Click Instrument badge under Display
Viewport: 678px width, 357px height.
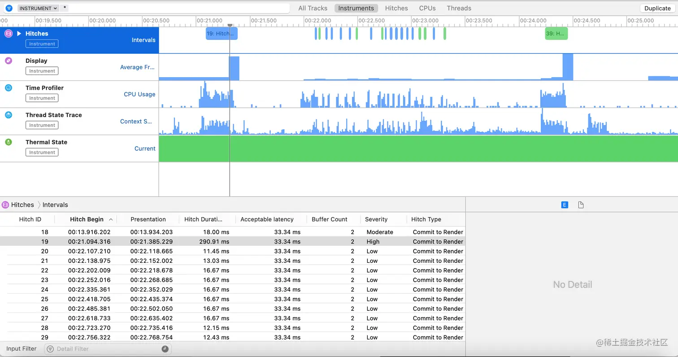(42, 71)
